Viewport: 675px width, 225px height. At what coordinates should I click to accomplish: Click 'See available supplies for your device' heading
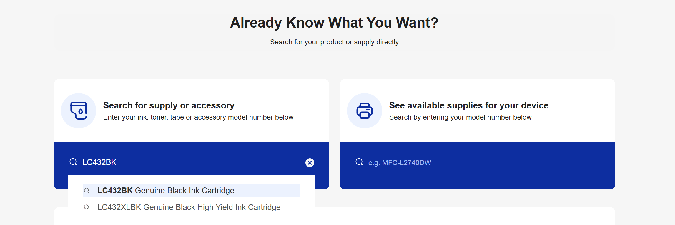pos(468,105)
